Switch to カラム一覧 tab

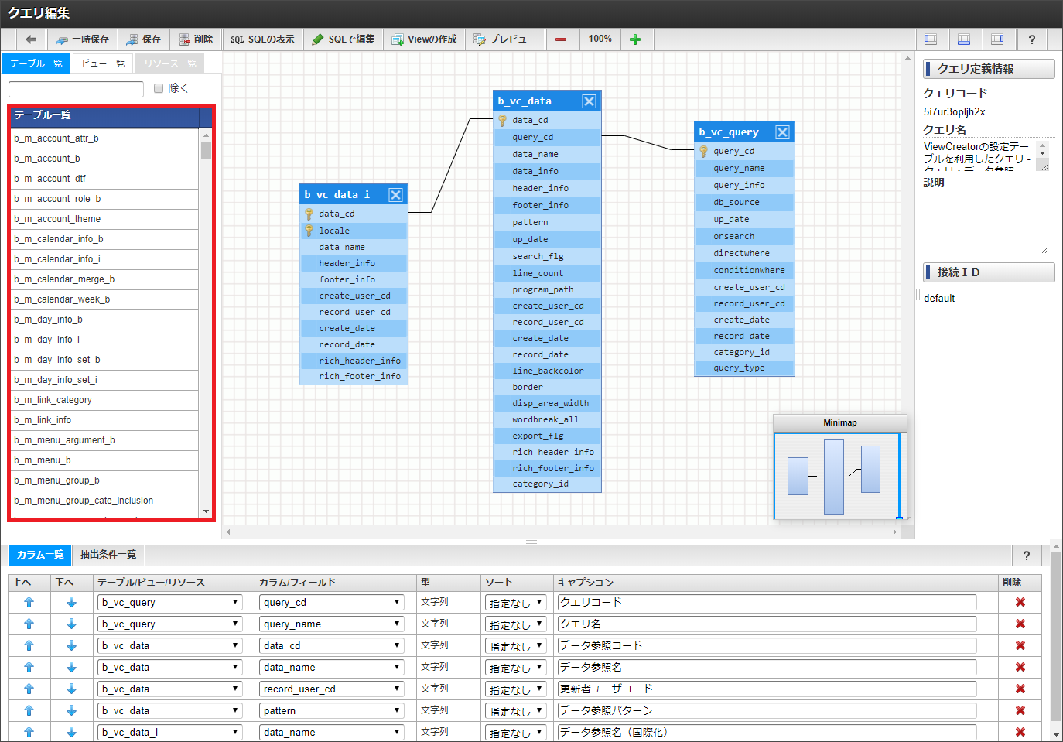click(x=40, y=555)
